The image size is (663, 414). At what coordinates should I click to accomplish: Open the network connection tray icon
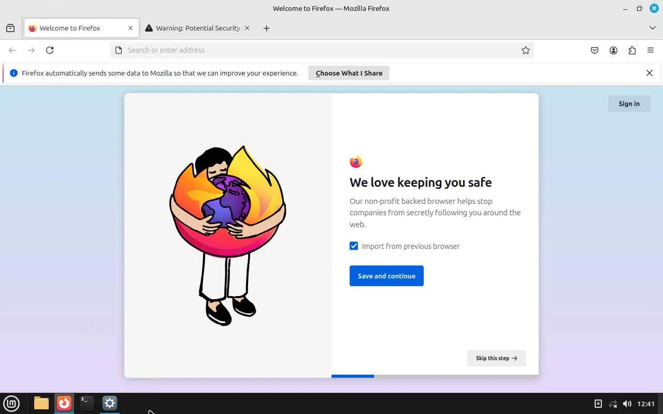[613, 404]
